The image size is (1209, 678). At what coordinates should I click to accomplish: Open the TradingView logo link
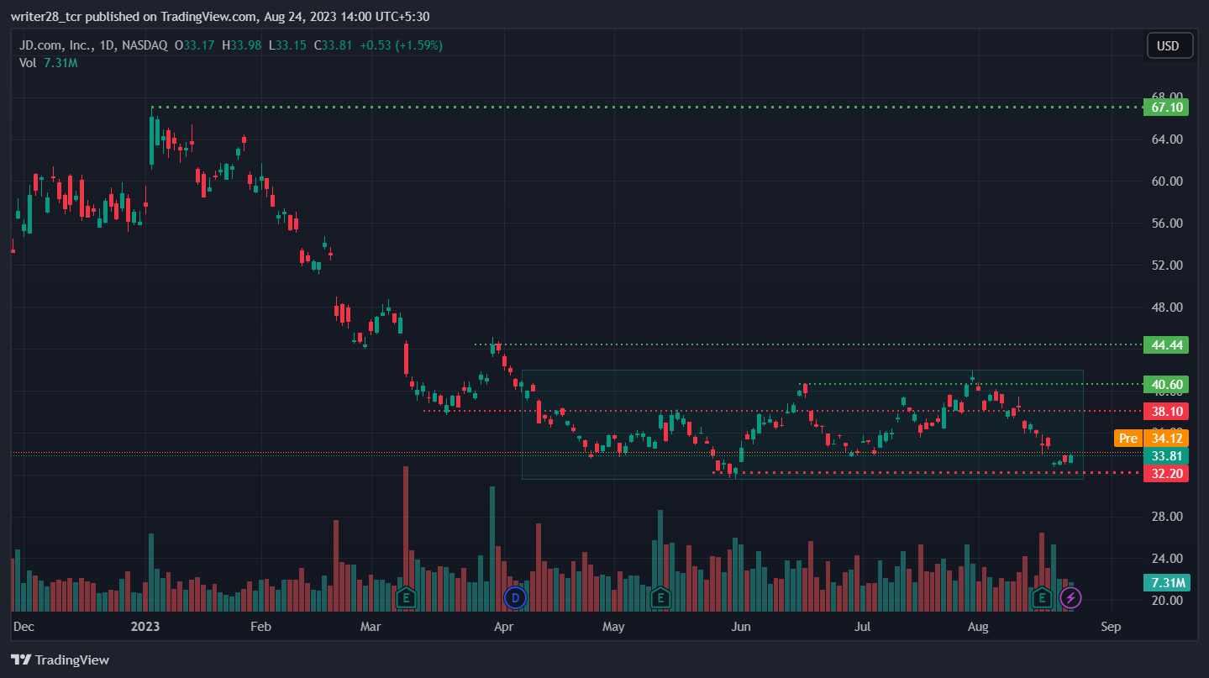[60, 660]
